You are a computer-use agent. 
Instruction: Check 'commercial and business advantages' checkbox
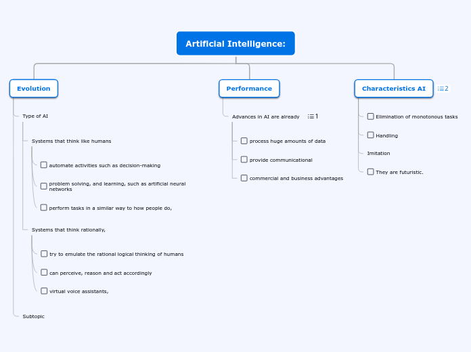244,178
